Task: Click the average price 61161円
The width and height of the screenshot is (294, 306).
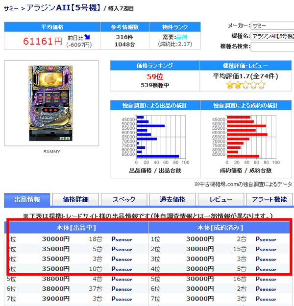Action: (43, 41)
